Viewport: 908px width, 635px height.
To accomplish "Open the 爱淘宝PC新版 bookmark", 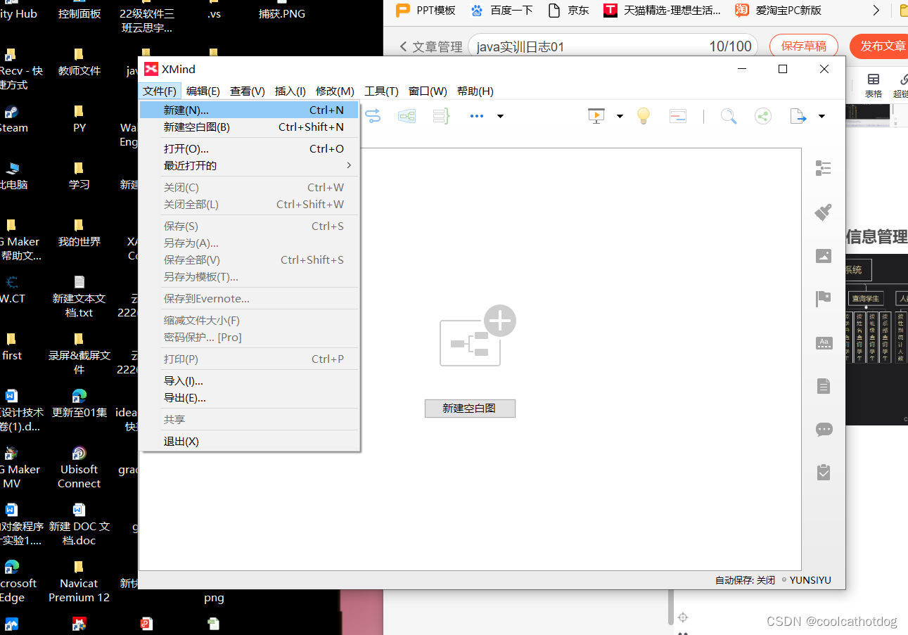I will [x=778, y=10].
